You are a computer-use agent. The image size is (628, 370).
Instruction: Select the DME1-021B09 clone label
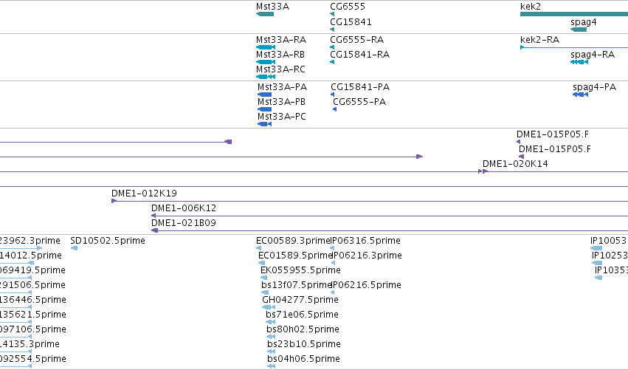tap(184, 223)
